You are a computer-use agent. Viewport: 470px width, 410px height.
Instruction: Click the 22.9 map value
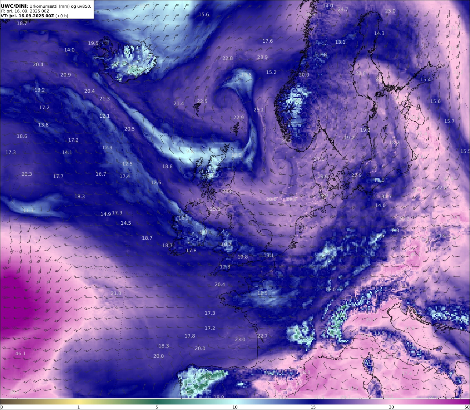tap(239, 118)
